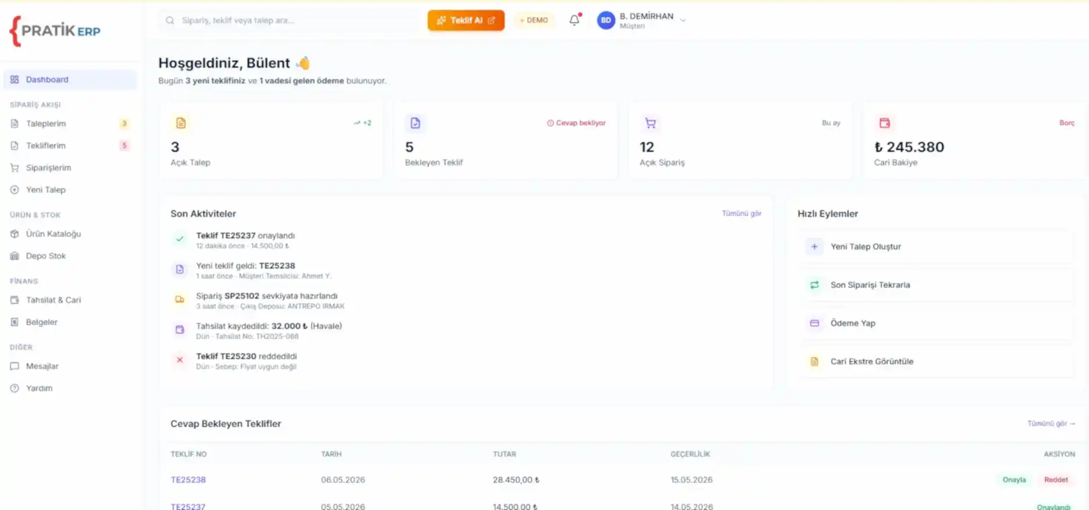Click the green check icon for TE25237
This screenshot has width=1089, height=510.
pos(180,238)
